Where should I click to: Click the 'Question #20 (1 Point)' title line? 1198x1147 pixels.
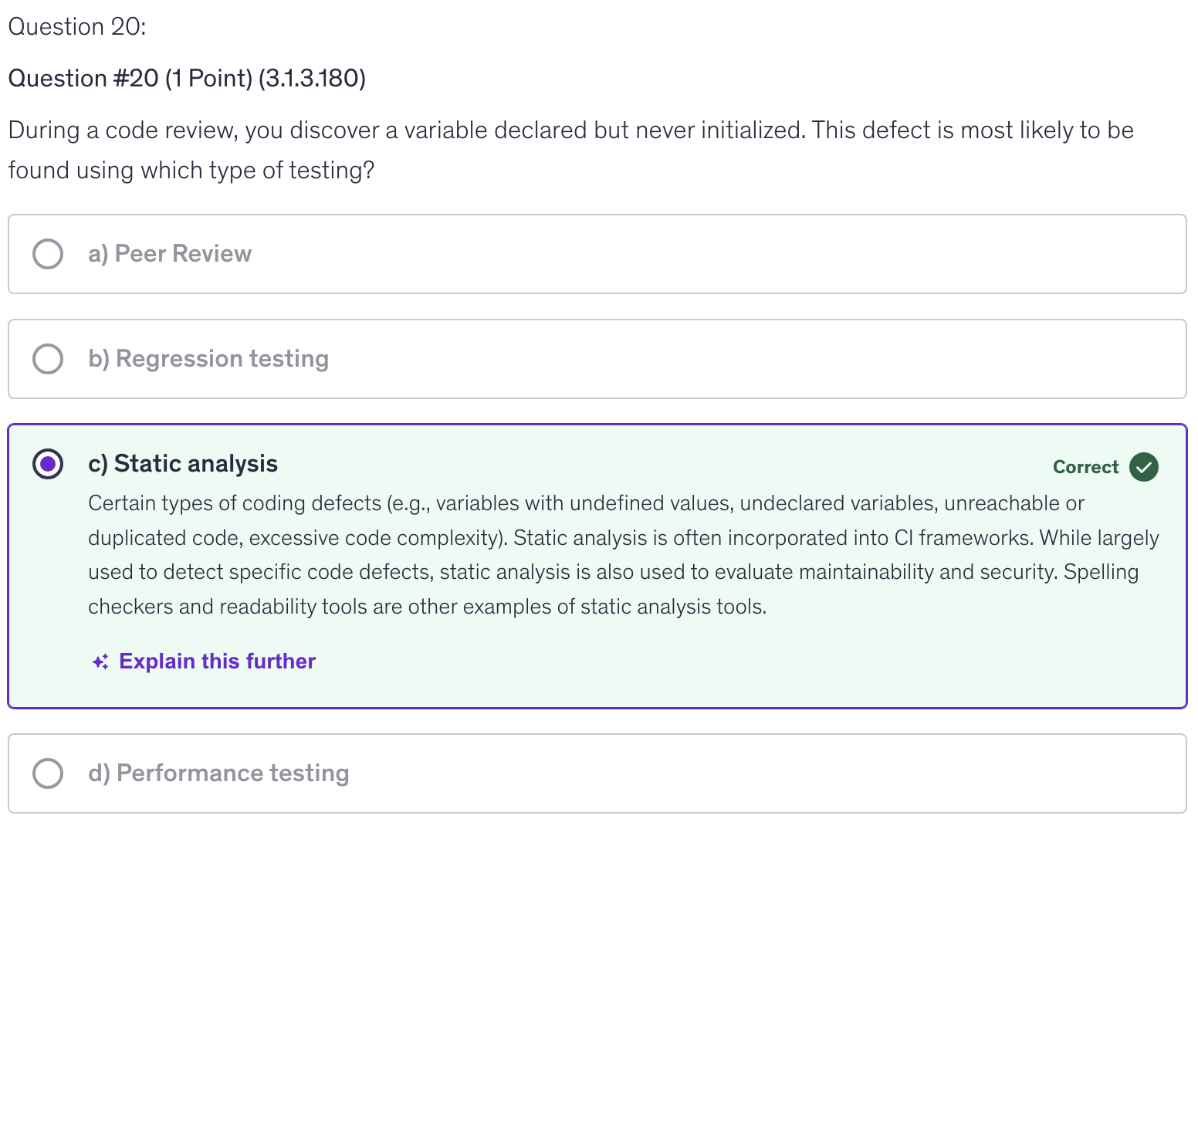187,79
